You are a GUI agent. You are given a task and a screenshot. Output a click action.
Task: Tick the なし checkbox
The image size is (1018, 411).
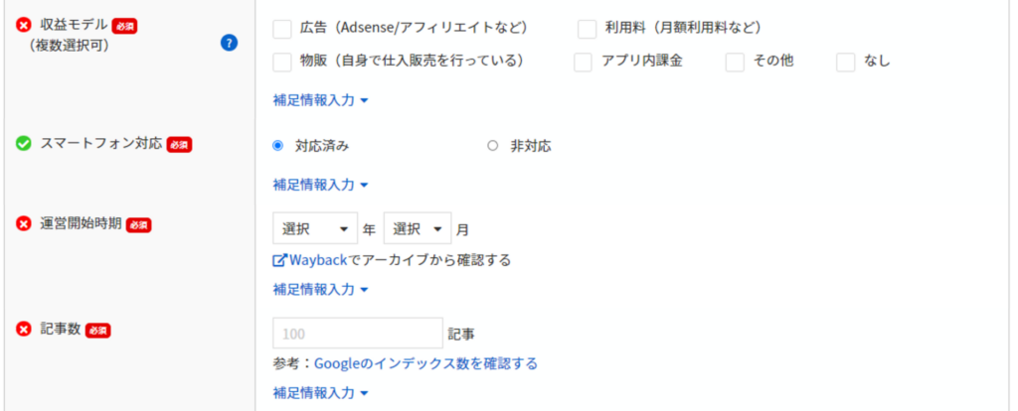coord(846,63)
